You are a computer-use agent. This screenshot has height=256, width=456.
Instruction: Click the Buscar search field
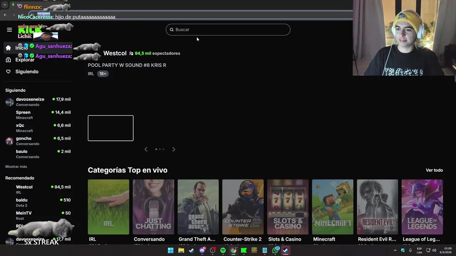(228, 30)
